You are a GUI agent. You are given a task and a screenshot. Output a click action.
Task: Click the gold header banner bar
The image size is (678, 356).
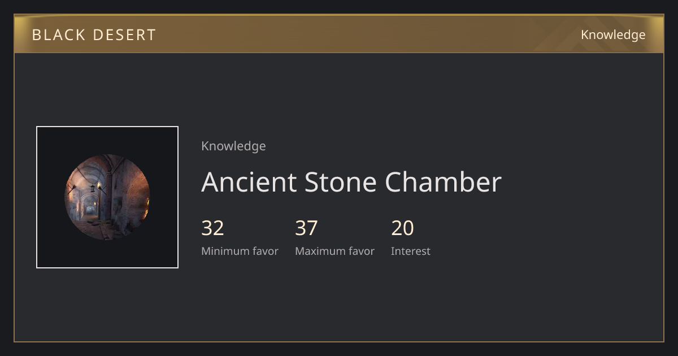point(339,34)
